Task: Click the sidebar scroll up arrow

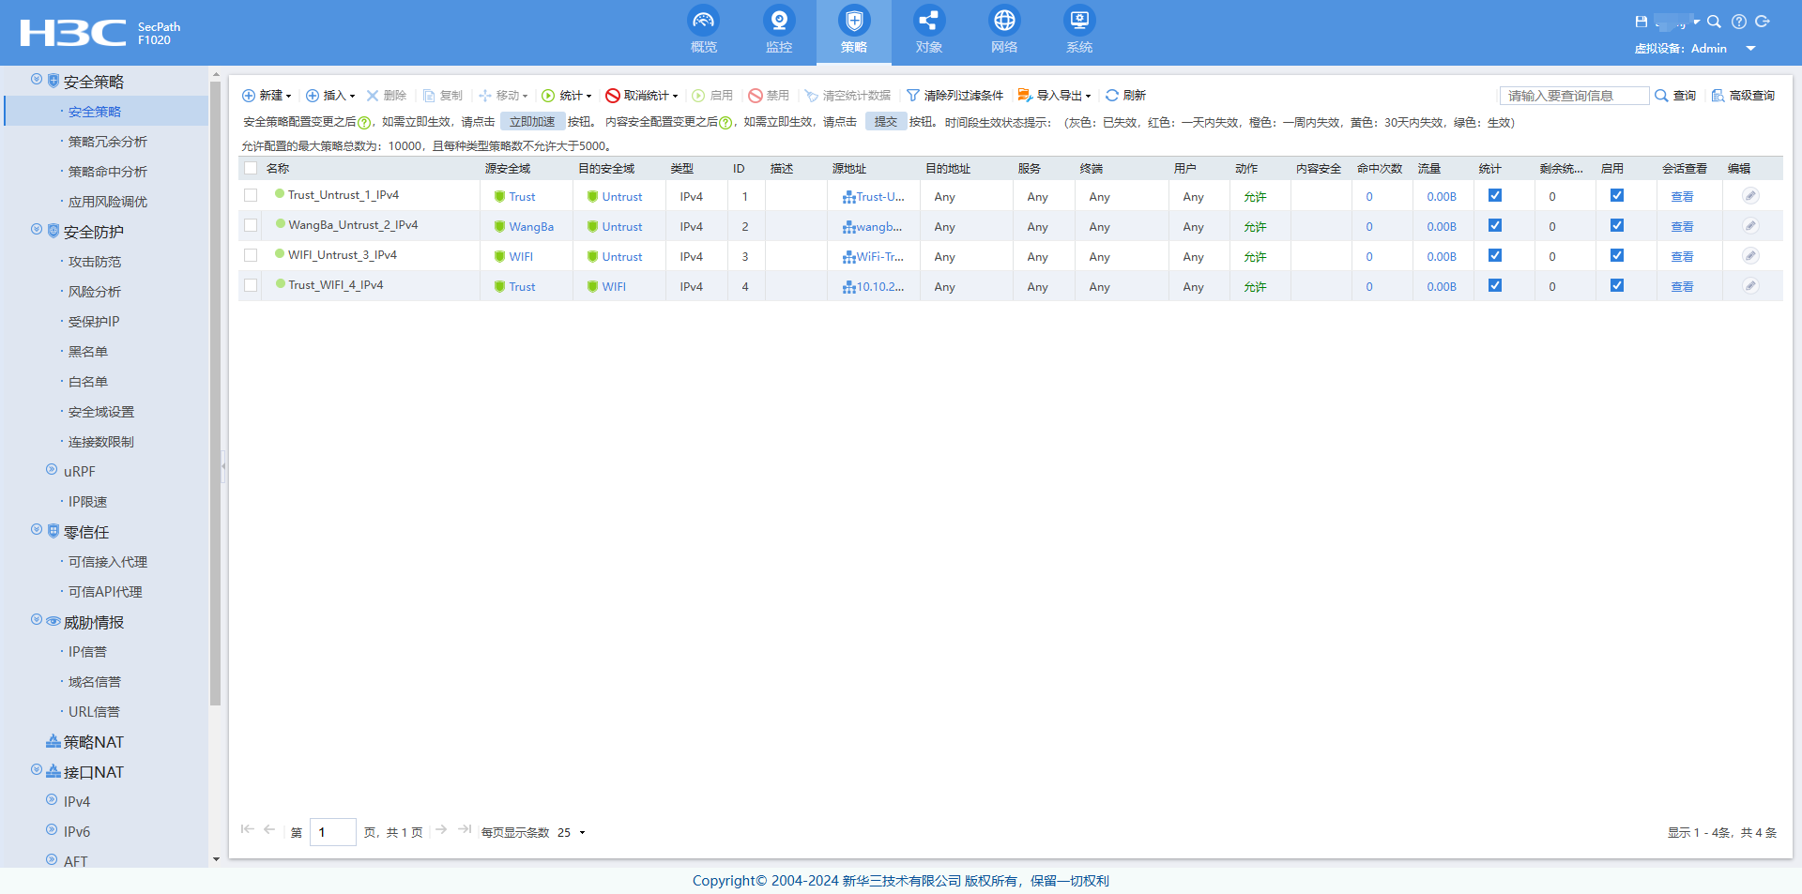Action: pos(216,74)
